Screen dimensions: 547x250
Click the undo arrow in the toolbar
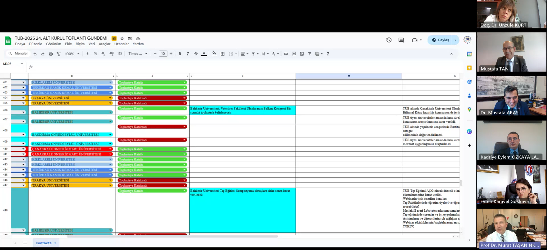(35, 54)
